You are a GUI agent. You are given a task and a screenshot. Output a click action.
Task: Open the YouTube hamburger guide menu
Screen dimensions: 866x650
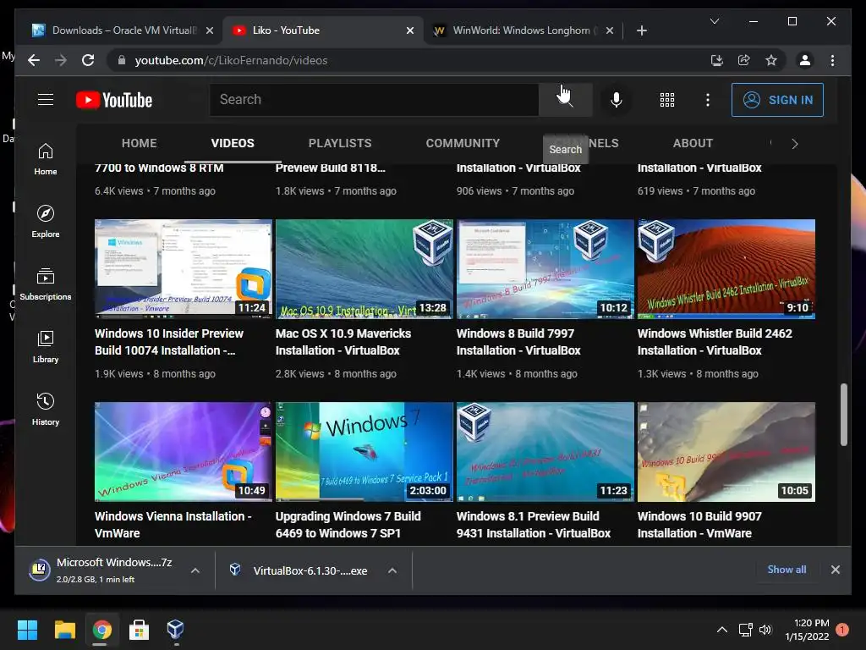click(46, 100)
